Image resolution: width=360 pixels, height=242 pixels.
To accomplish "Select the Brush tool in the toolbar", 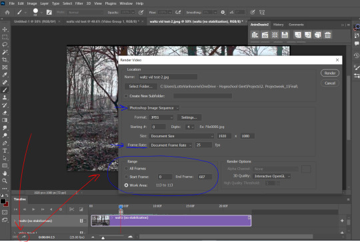I will 5,90.
